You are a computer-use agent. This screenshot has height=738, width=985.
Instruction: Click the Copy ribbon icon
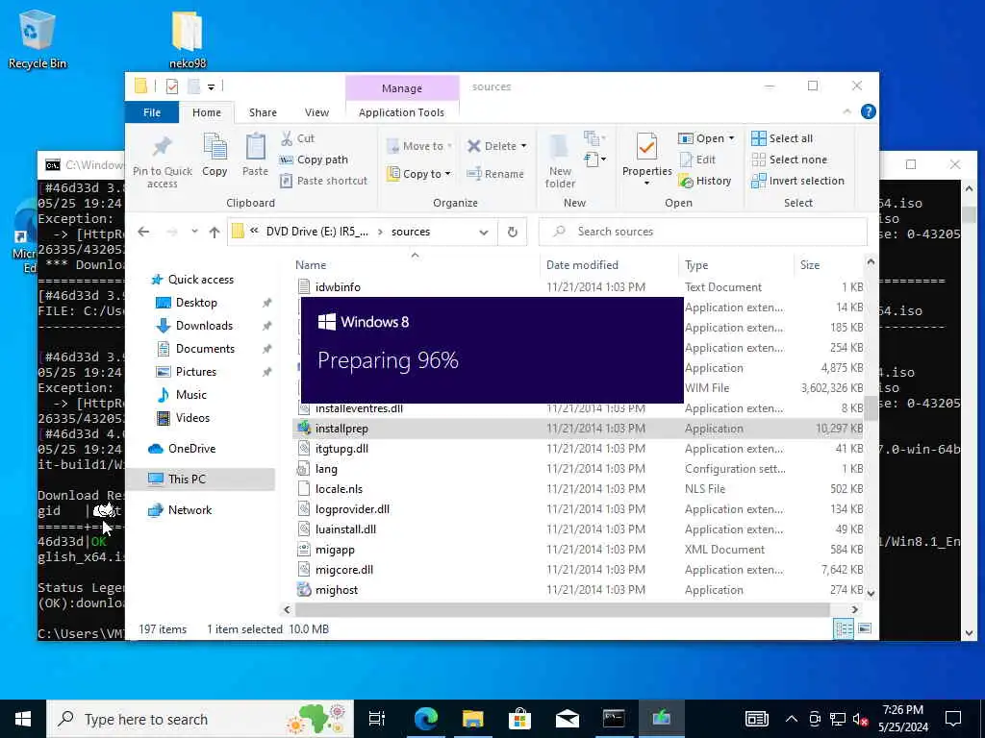click(x=215, y=155)
